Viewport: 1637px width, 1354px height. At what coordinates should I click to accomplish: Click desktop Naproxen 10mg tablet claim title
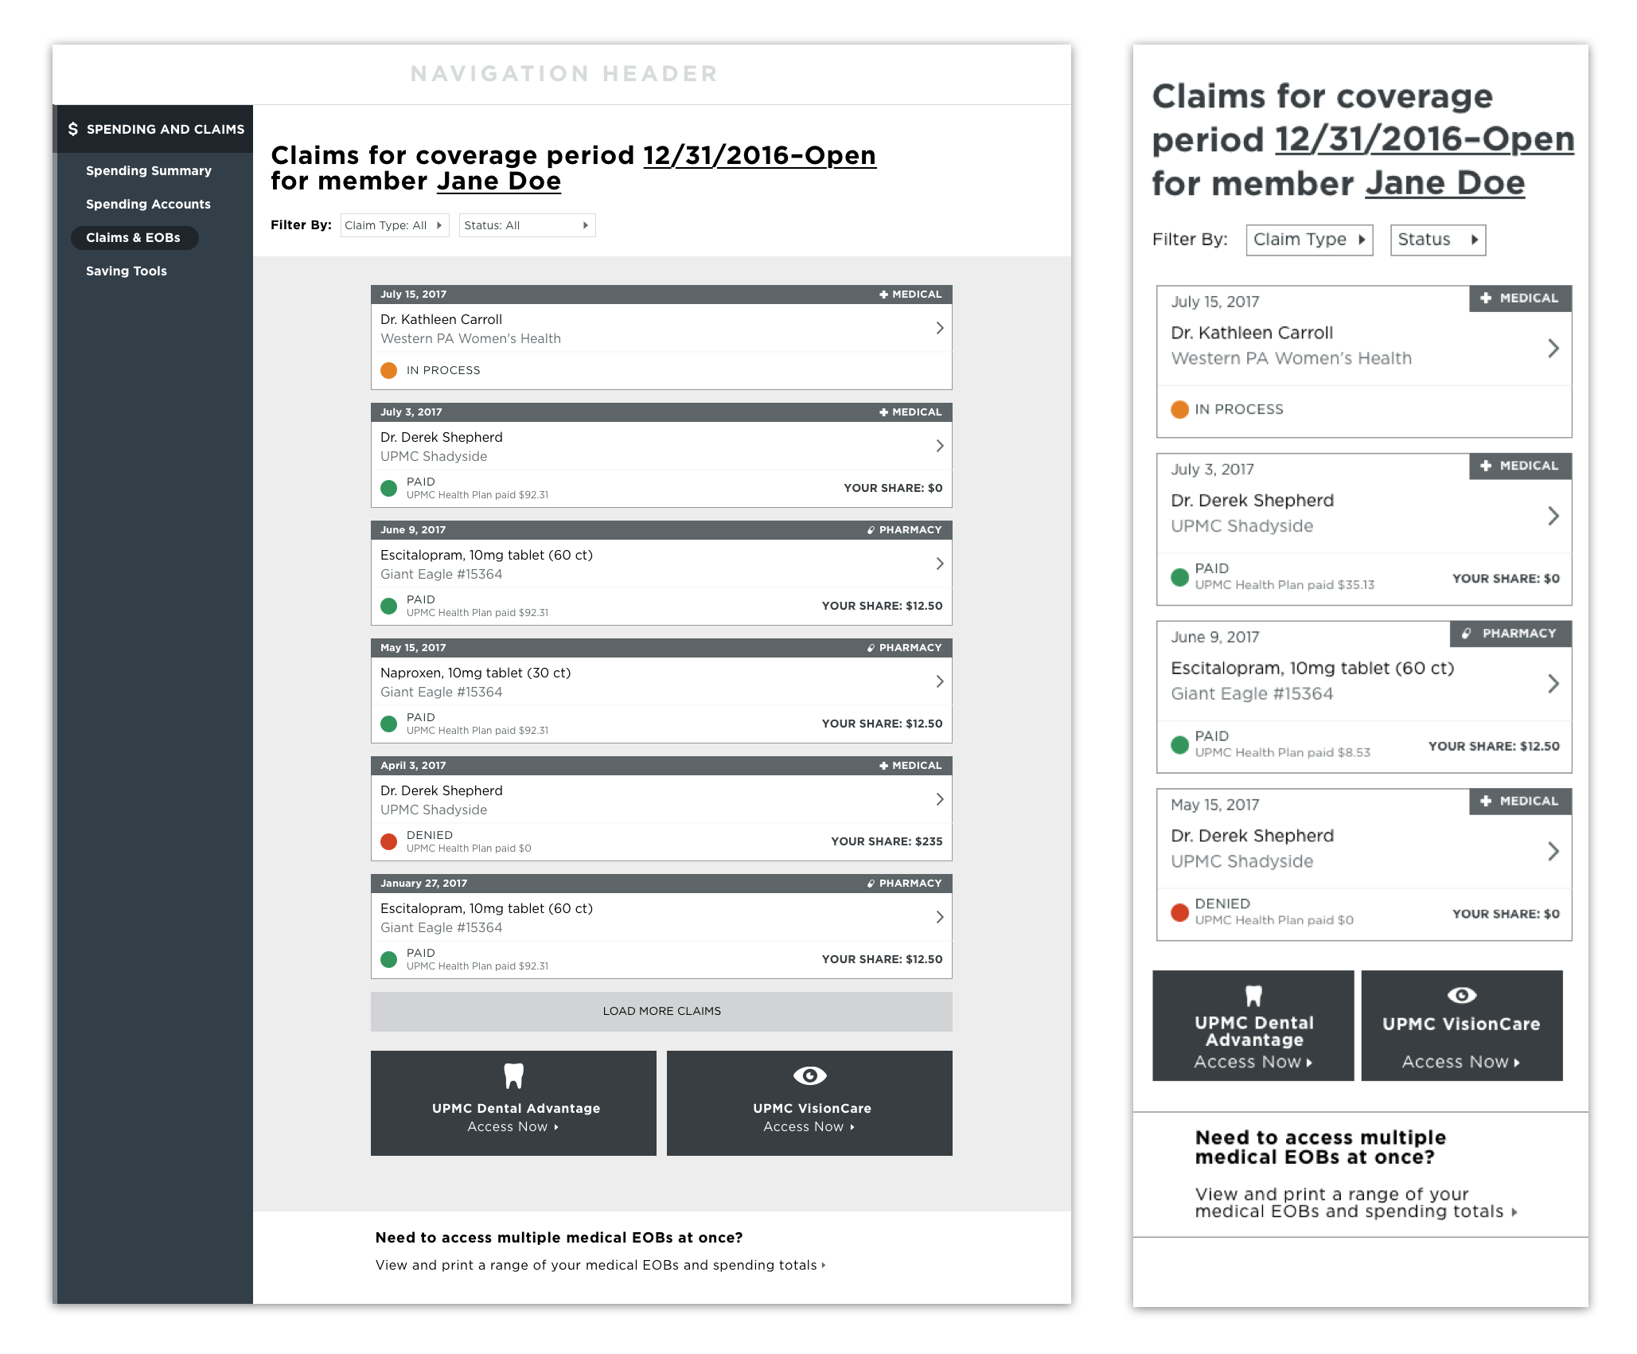[475, 673]
